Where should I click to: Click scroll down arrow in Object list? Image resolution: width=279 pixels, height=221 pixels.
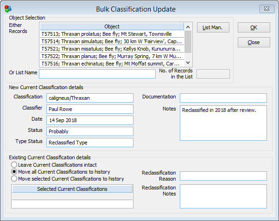click(188, 63)
